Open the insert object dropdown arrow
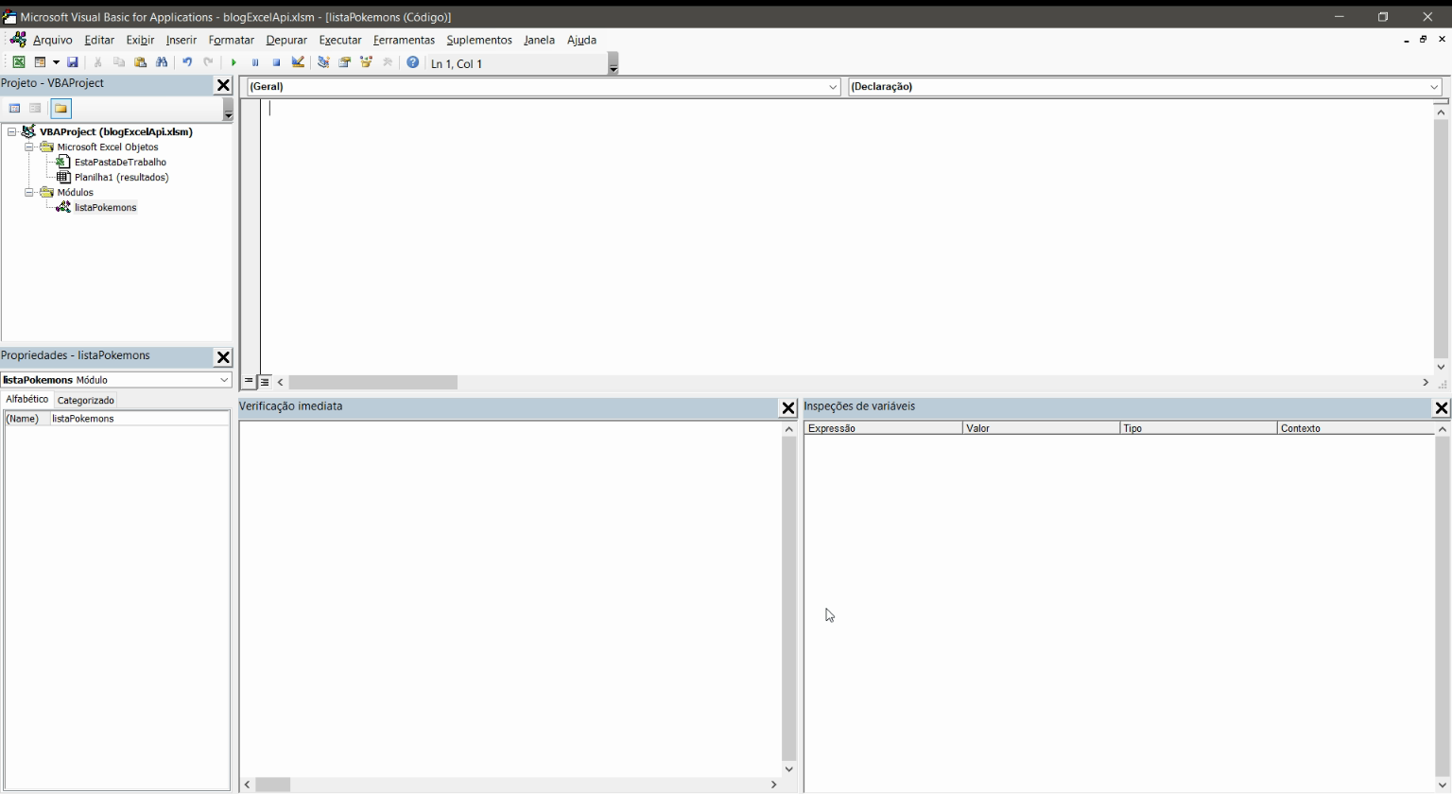 (56, 62)
